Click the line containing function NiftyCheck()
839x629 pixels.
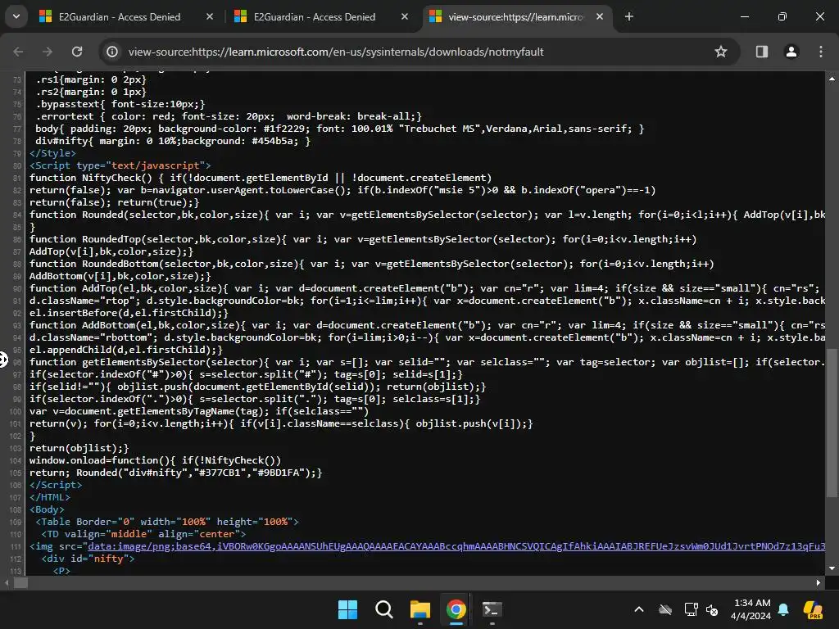(x=261, y=178)
